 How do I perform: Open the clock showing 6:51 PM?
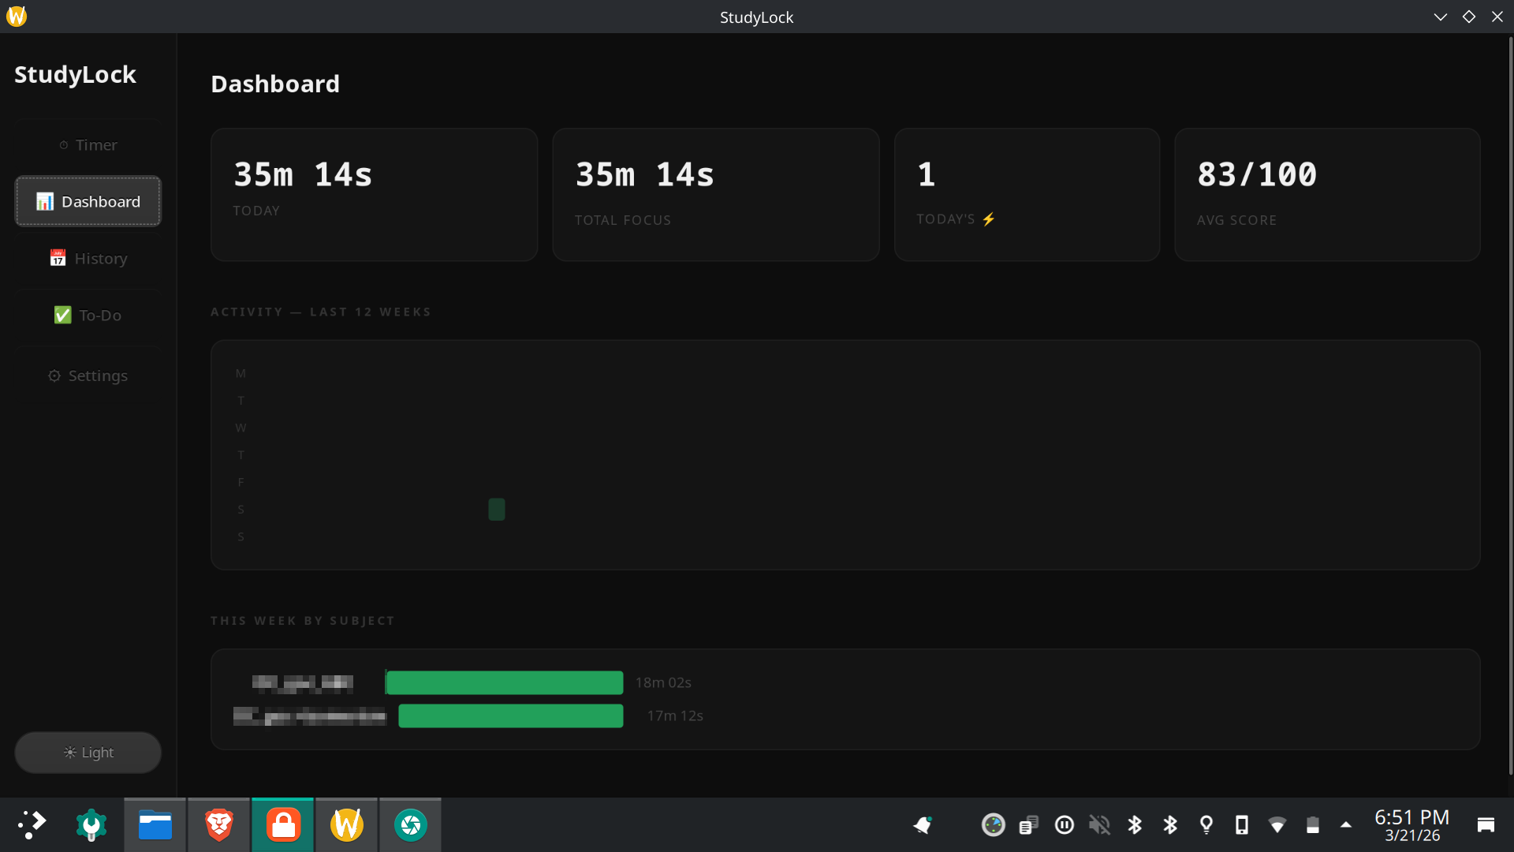tap(1411, 825)
